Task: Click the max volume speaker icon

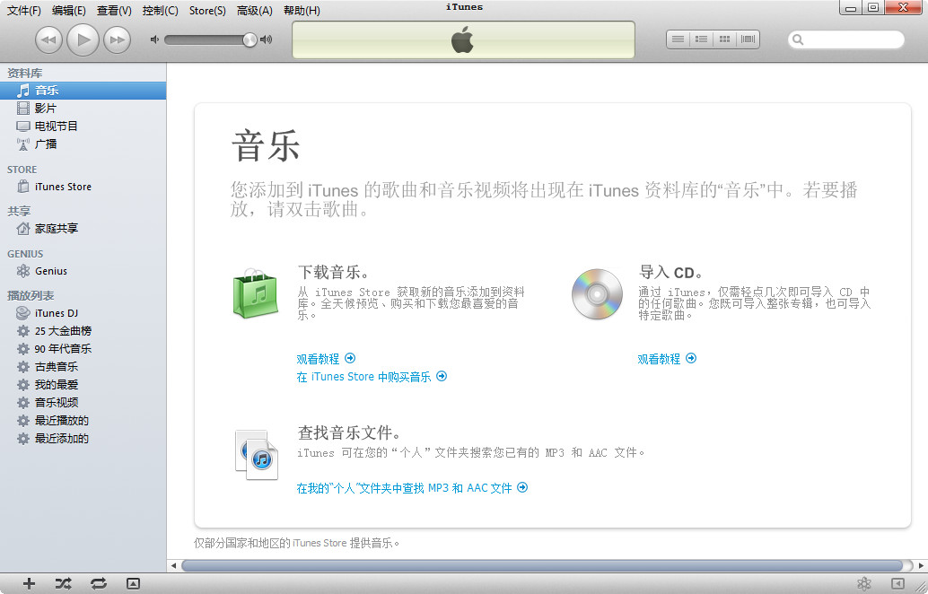Action: [x=267, y=39]
